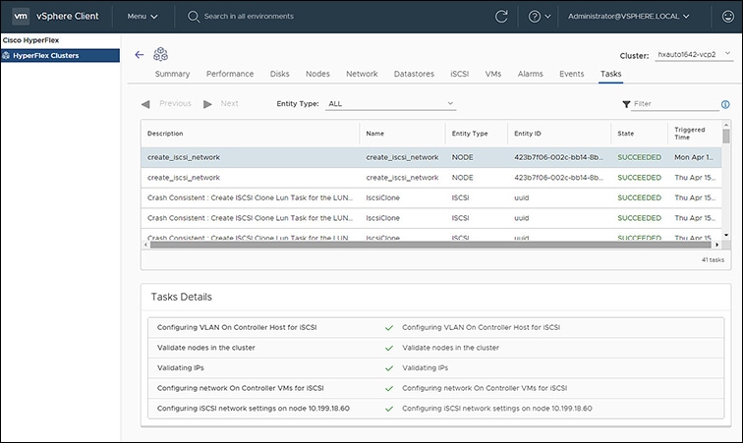Switch to the Alarms tab
Viewport: 743px width, 443px height.
(531, 74)
